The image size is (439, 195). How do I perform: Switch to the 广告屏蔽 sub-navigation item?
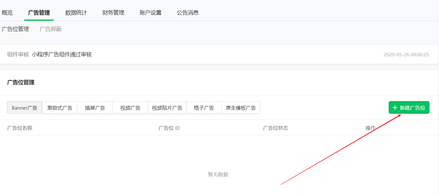coord(51,29)
